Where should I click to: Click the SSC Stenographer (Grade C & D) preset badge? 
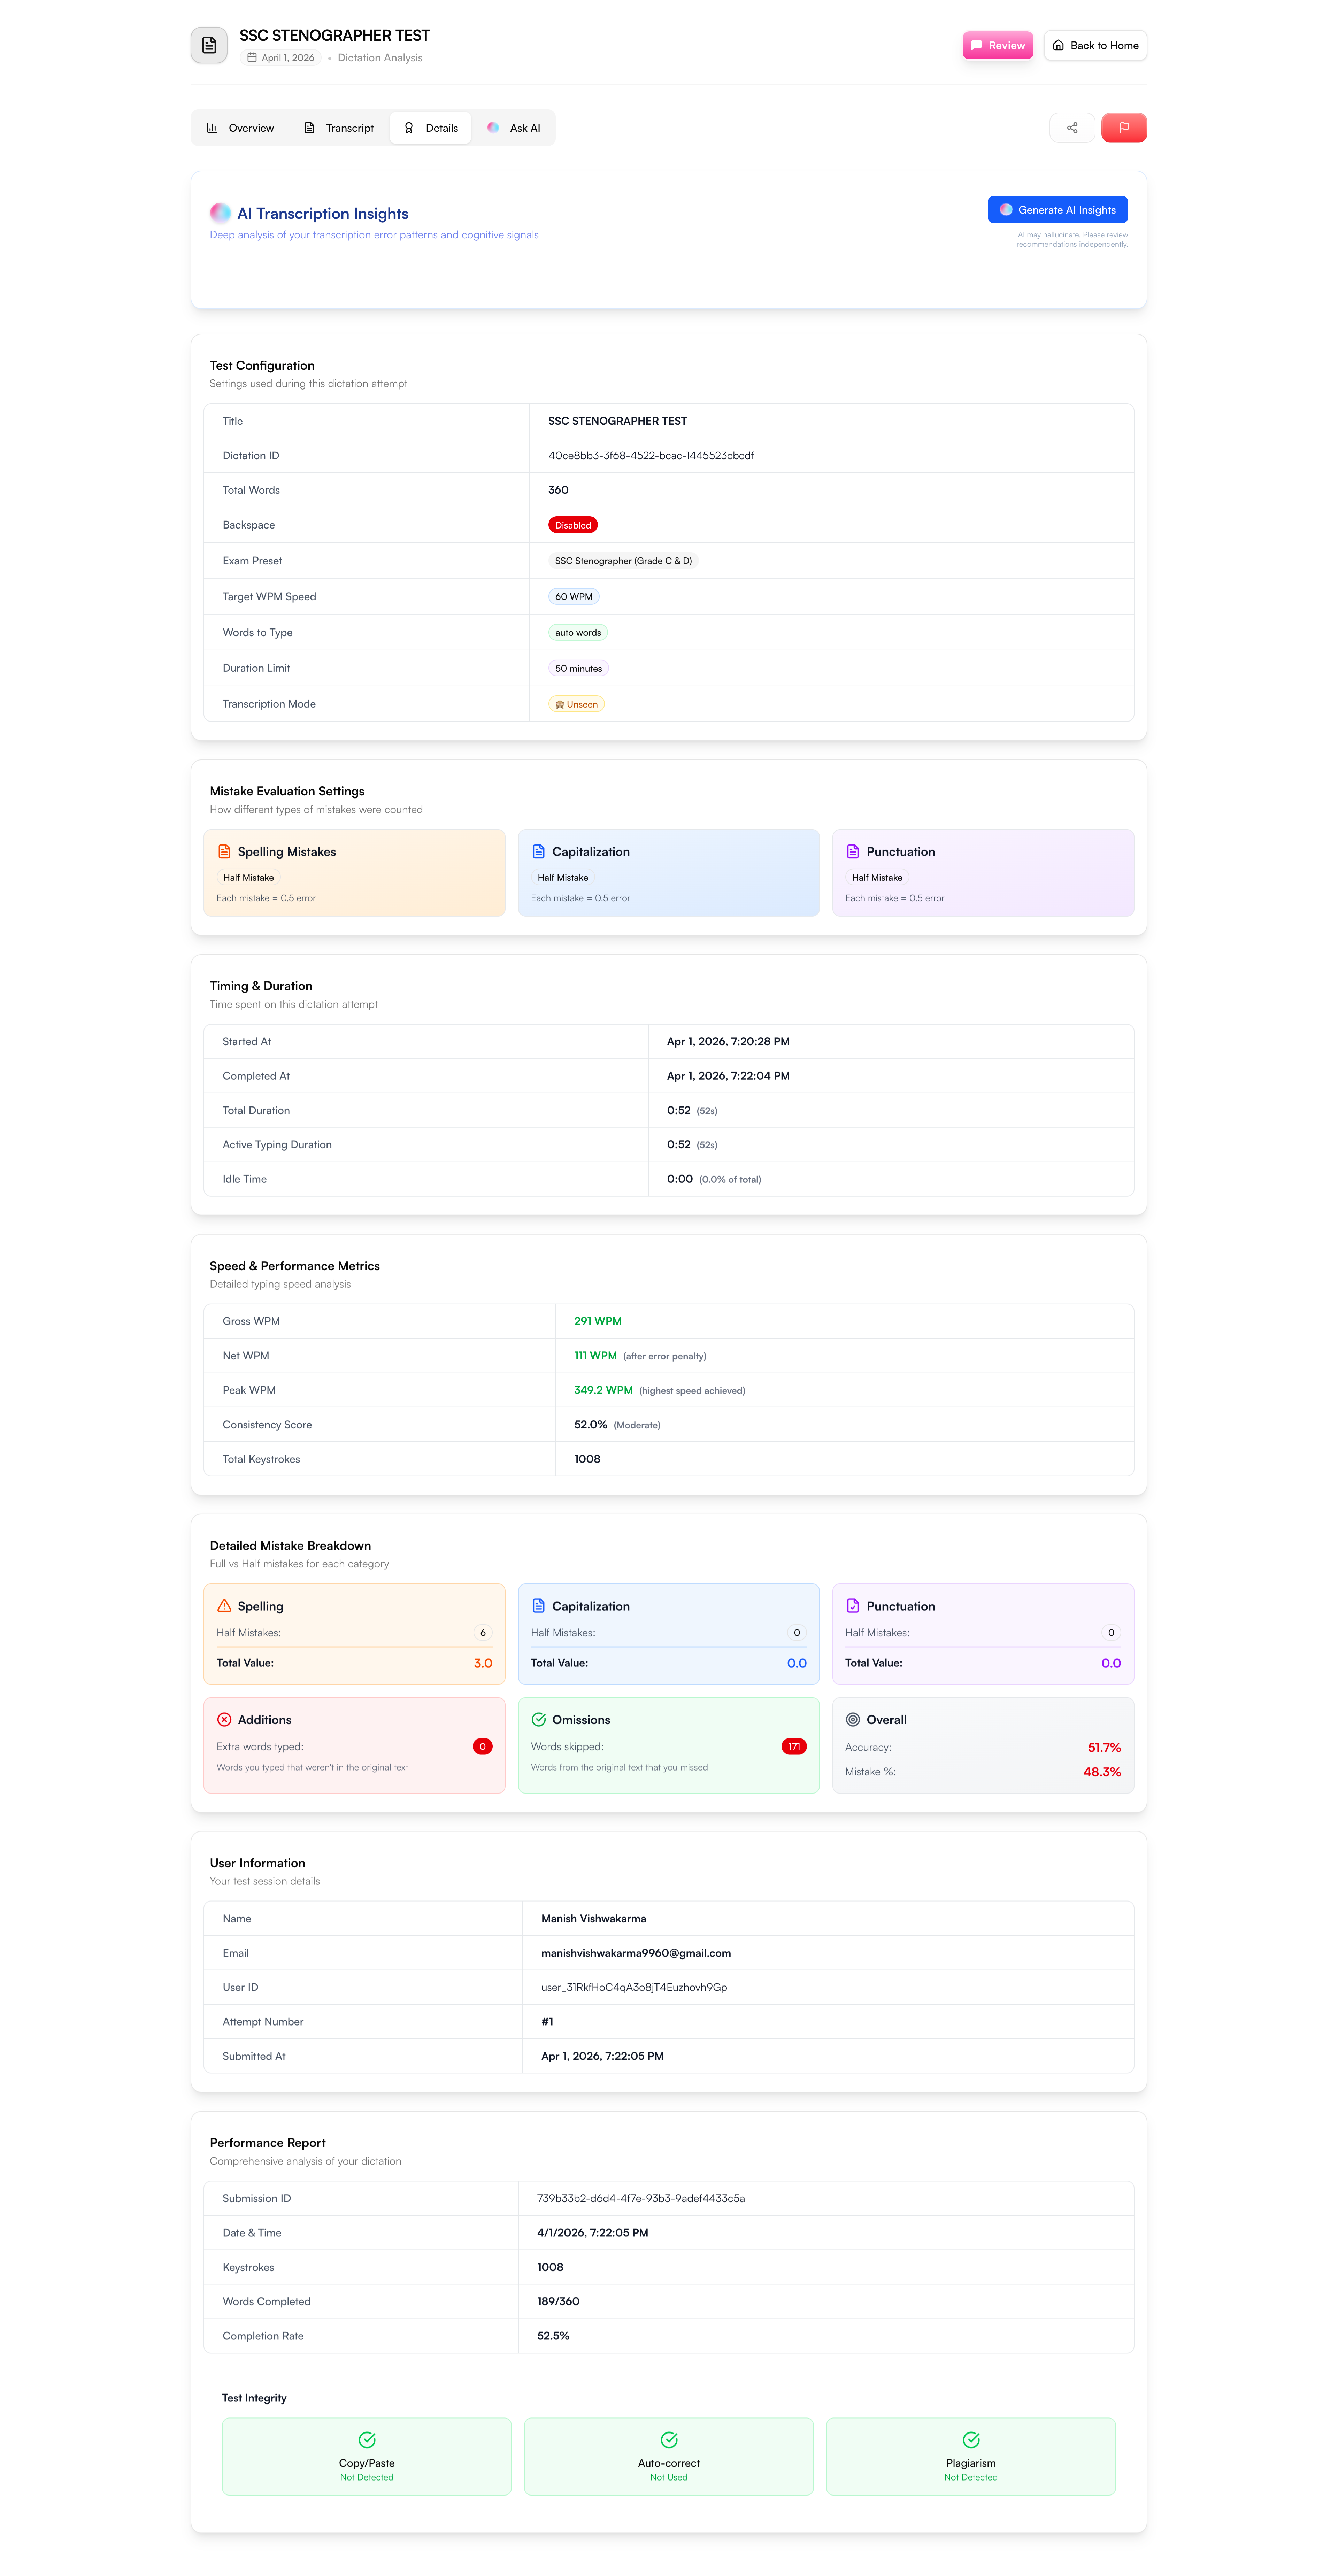623,561
